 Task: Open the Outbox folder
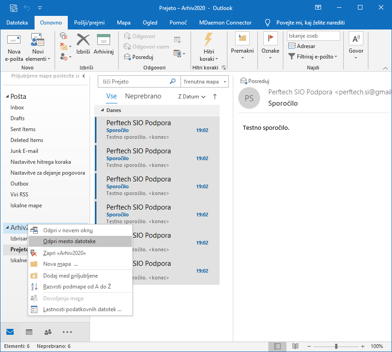coord(20,184)
